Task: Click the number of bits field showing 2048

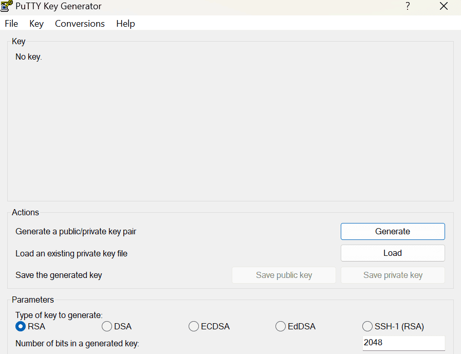Action: pos(403,342)
